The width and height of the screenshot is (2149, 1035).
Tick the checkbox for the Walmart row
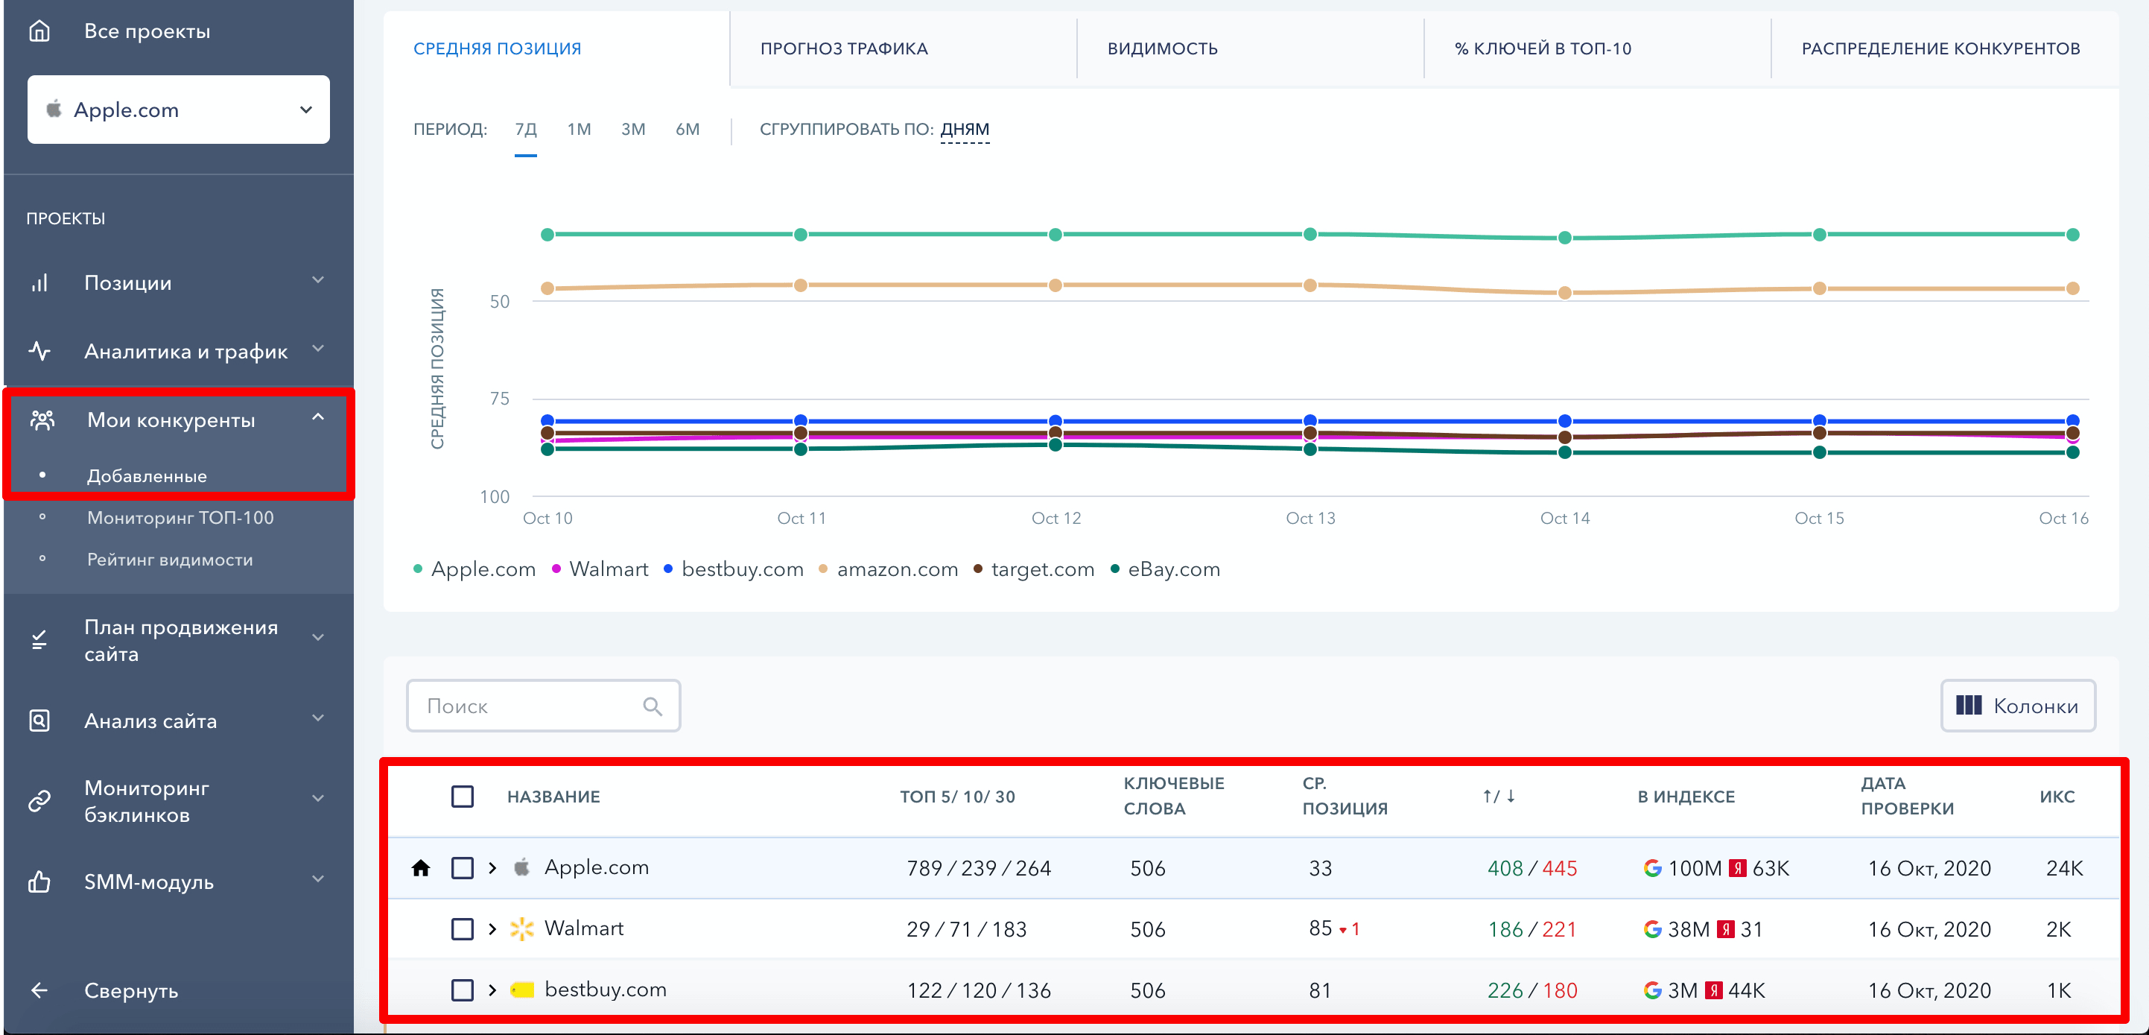click(462, 929)
